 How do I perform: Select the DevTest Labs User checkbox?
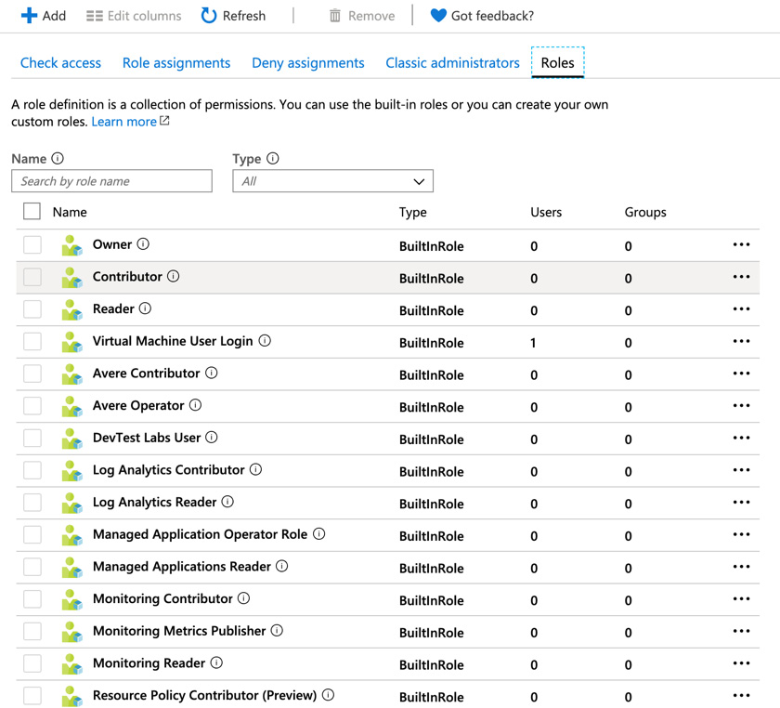(32, 439)
